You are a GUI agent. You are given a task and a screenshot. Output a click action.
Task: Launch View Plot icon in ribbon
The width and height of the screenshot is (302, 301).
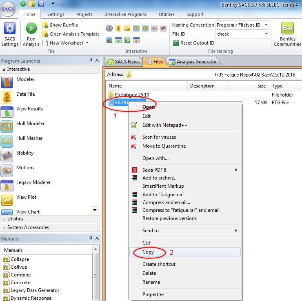click(127, 28)
